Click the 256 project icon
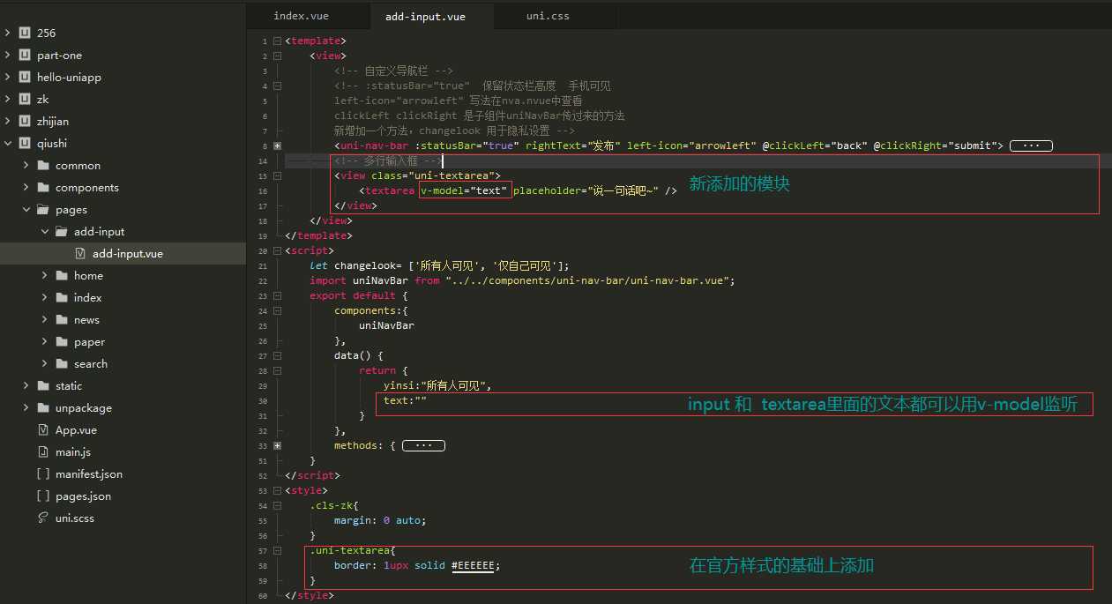Viewport: 1112px width, 604px height. [x=26, y=33]
